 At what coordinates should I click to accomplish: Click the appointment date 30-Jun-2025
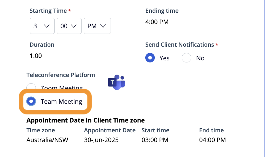[x=101, y=140]
